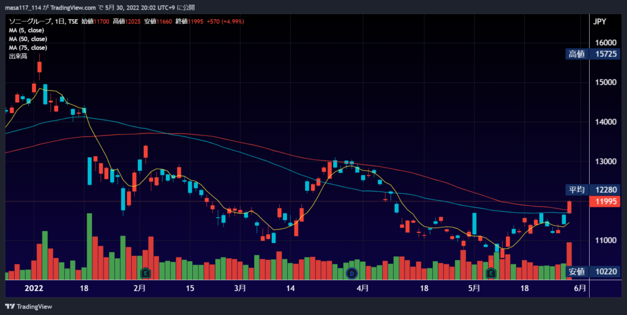This screenshot has height=315, width=627.
Task: Click the 13000 price axis value
Action: (606, 161)
